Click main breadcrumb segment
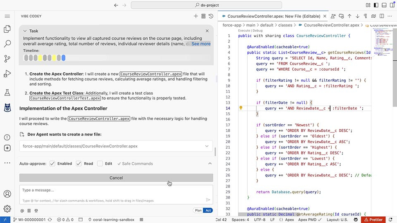The width and height of the screenshot is (397, 223). tap(251, 25)
